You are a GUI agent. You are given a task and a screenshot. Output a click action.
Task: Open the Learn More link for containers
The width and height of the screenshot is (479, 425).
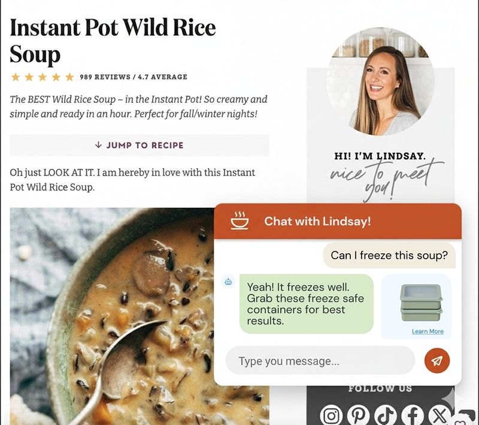(x=428, y=331)
